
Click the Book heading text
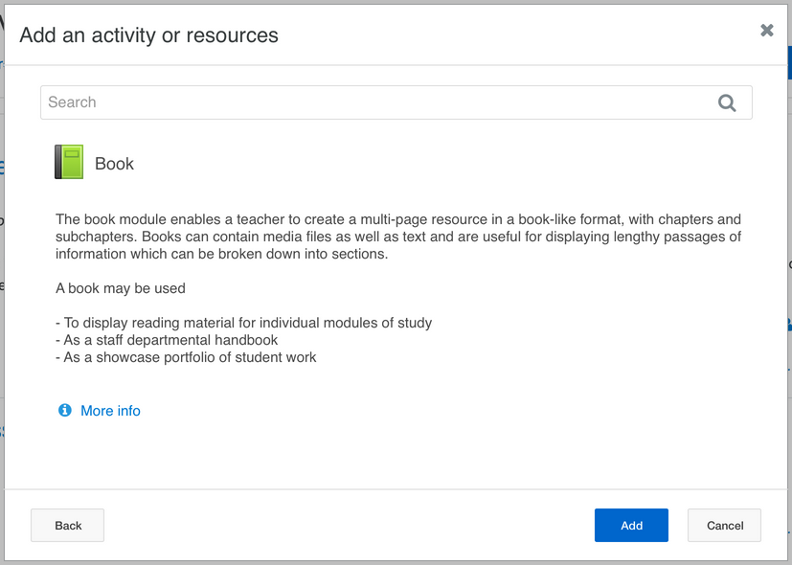(114, 164)
